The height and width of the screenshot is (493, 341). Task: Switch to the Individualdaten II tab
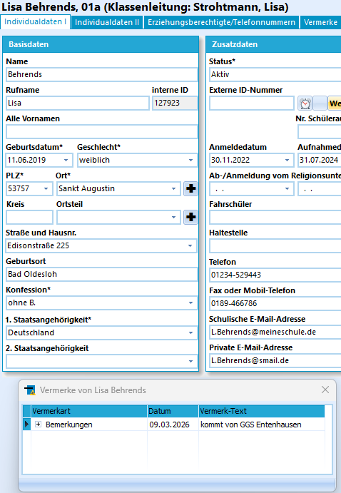107,22
